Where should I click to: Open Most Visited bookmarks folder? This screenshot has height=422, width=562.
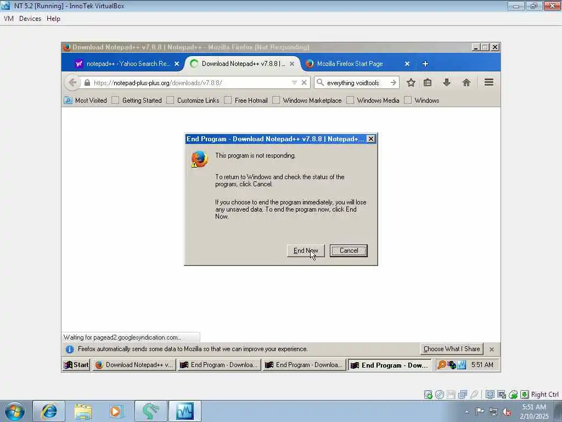point(85,101)
